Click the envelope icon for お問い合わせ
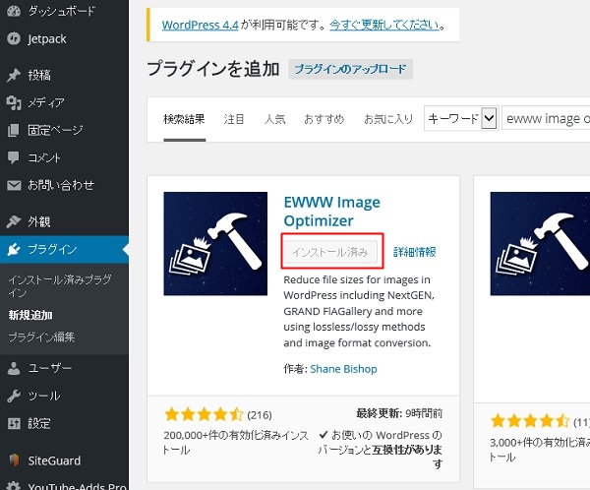 point(14,185)
